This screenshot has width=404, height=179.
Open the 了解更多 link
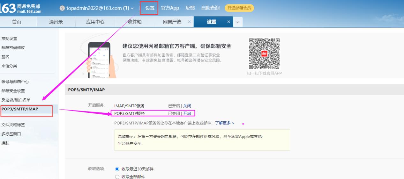click(x=224, y=123)
